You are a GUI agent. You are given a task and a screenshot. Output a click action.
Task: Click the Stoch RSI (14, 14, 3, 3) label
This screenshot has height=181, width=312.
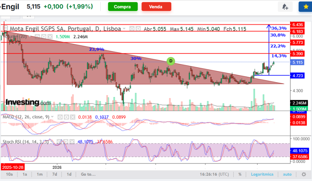[26, 142]
